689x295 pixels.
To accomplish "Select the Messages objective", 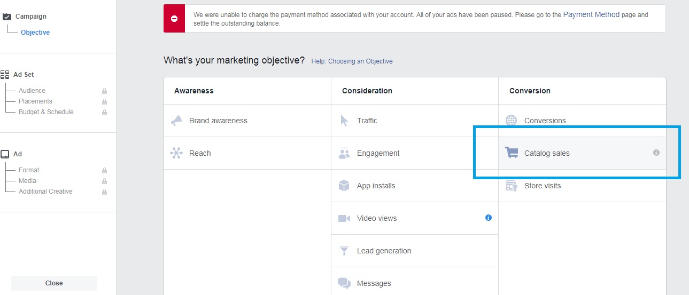I will (415, 283).
